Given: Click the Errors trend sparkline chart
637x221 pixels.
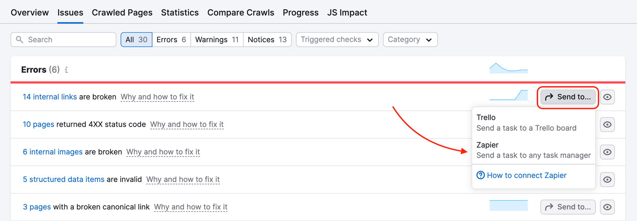Looking at the screenshot, I should (508, 68).
